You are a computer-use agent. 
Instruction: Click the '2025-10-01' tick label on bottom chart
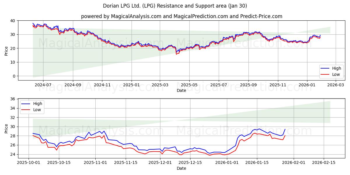[29, 162]
